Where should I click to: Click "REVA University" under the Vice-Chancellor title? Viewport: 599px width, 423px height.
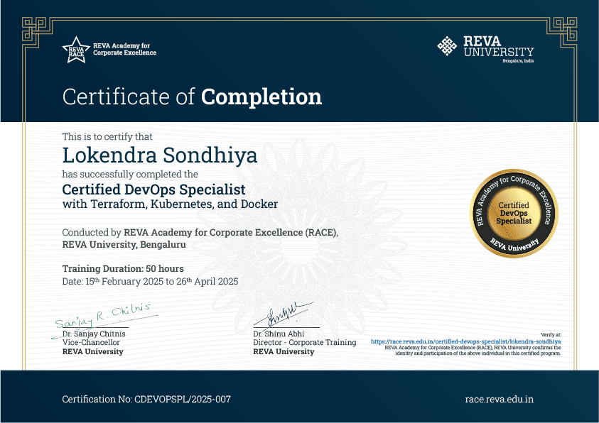coord(93,352)
